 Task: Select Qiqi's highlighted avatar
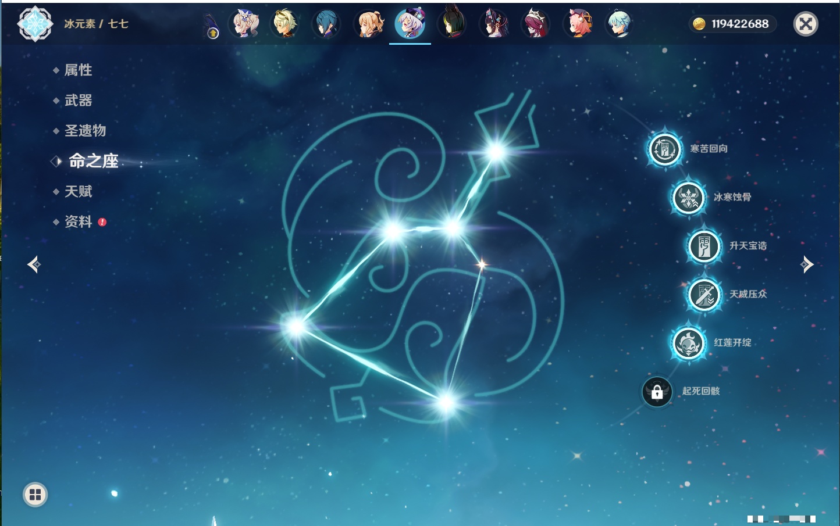(x=410, y=24)
